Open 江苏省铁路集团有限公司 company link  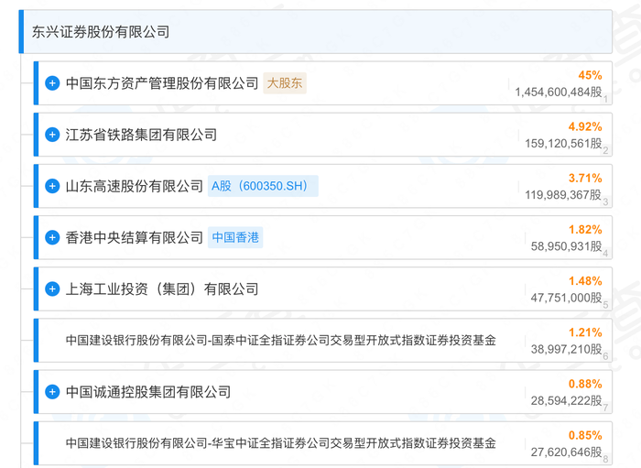[141, 135]
